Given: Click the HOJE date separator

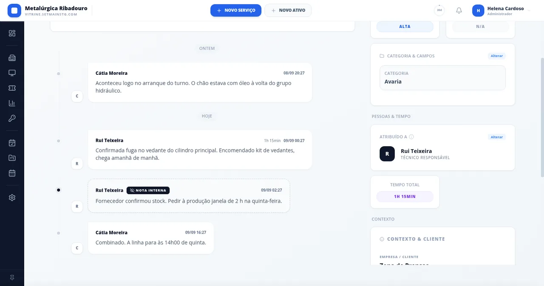Looking at the screenshot, I should 207,116.
